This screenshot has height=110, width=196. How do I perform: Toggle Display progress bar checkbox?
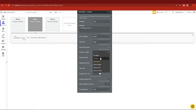[x=109, y=79]
